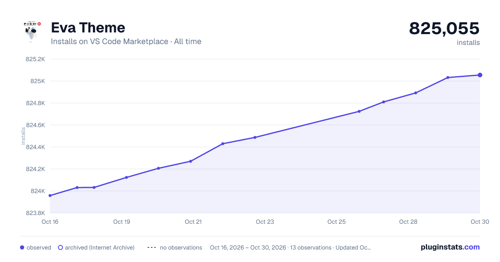Click the Oct 25 x-axis label

[337, 222]
